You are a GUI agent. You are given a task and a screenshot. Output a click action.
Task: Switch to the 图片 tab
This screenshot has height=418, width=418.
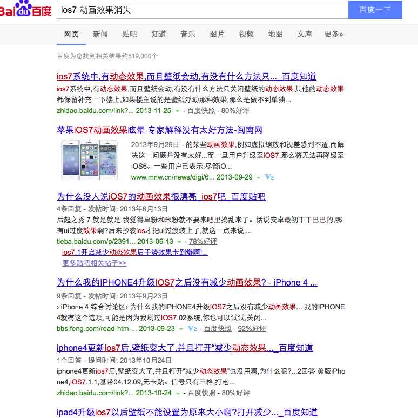(217, 34)
